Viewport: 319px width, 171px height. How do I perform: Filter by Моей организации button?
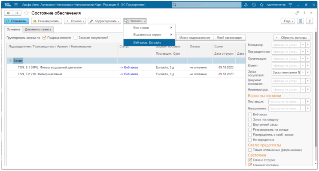[229, 38]
